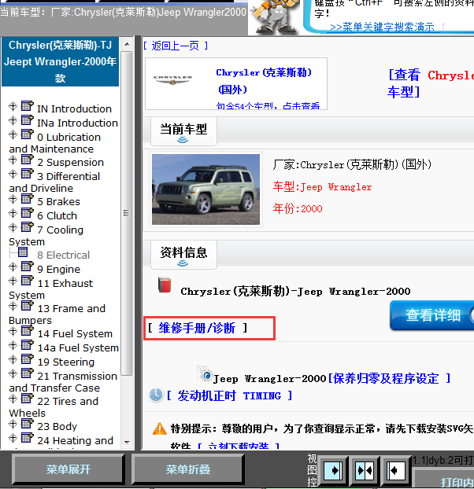Click the Chrysler(克莱斯勒) brand link
This screenshot has width=474, height=489.
coord(264,81)
